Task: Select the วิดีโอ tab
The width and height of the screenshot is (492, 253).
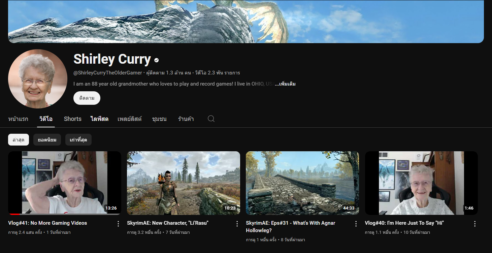Action: (46, 119)
